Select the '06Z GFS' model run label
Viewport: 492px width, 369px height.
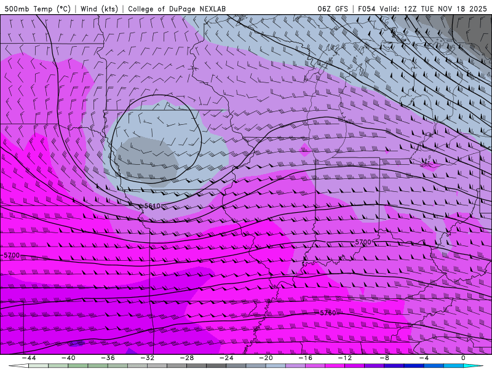click(x=333, y=9)
